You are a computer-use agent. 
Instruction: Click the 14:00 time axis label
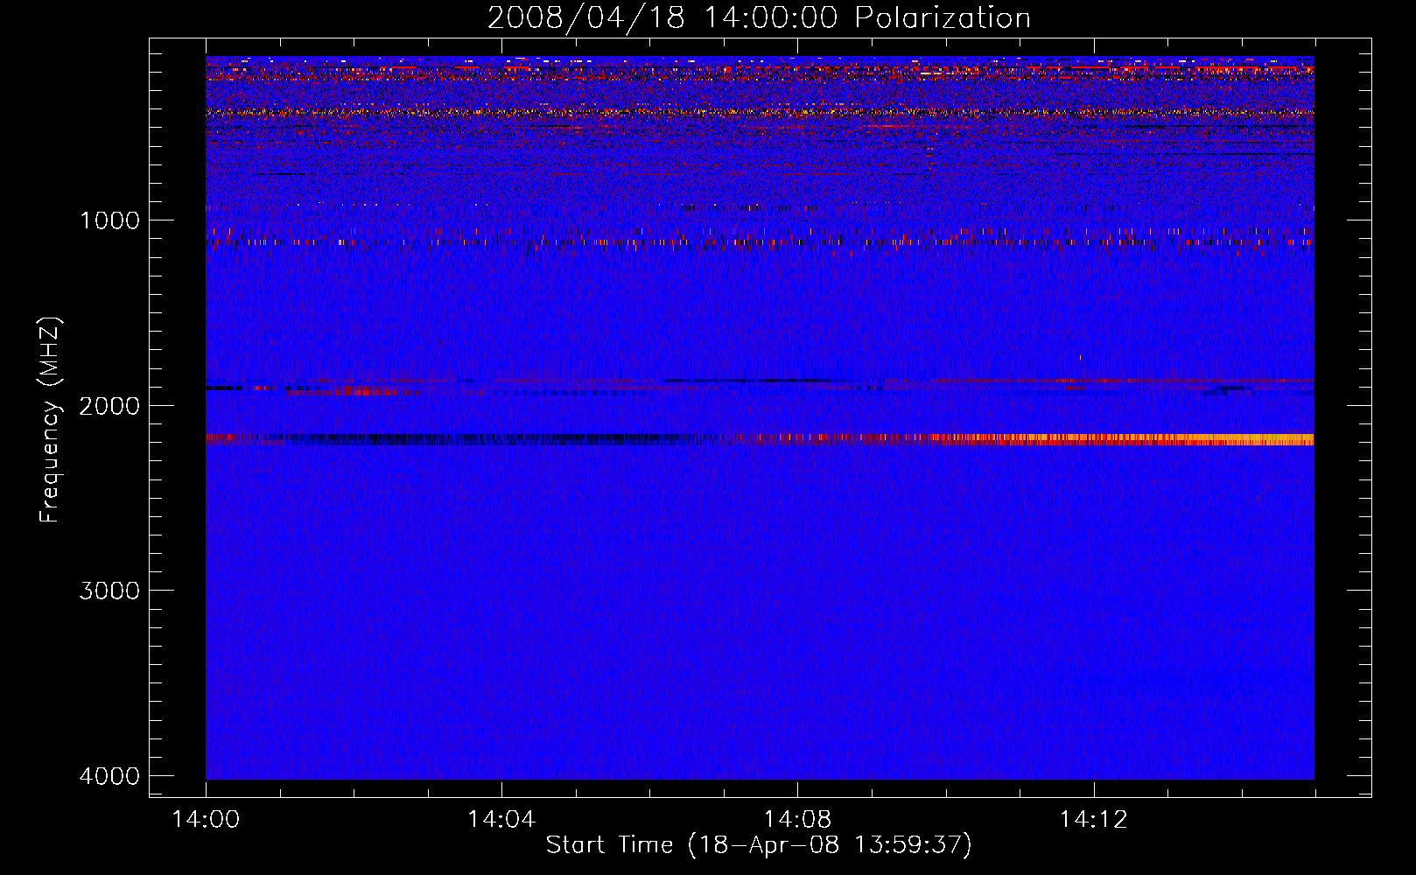[206, 820]
